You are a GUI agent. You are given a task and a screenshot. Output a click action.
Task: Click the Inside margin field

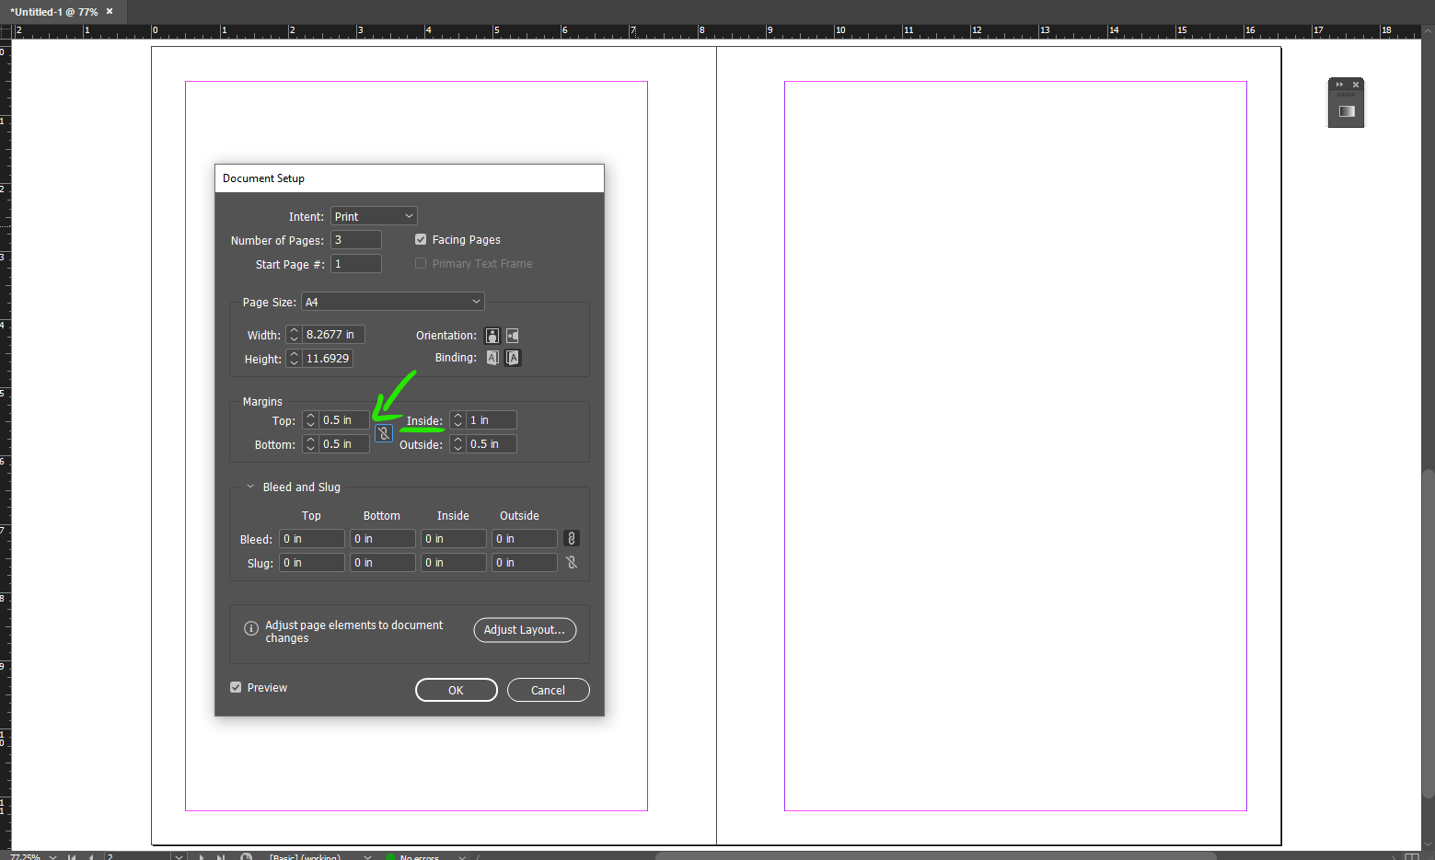[x=492, y=420]
